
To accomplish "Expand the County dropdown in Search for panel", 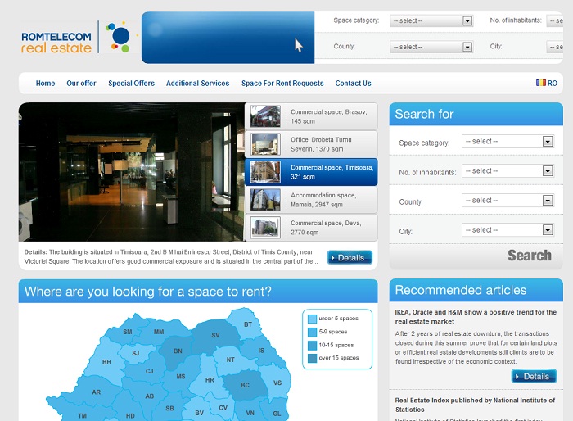I will tap(508, 201).
